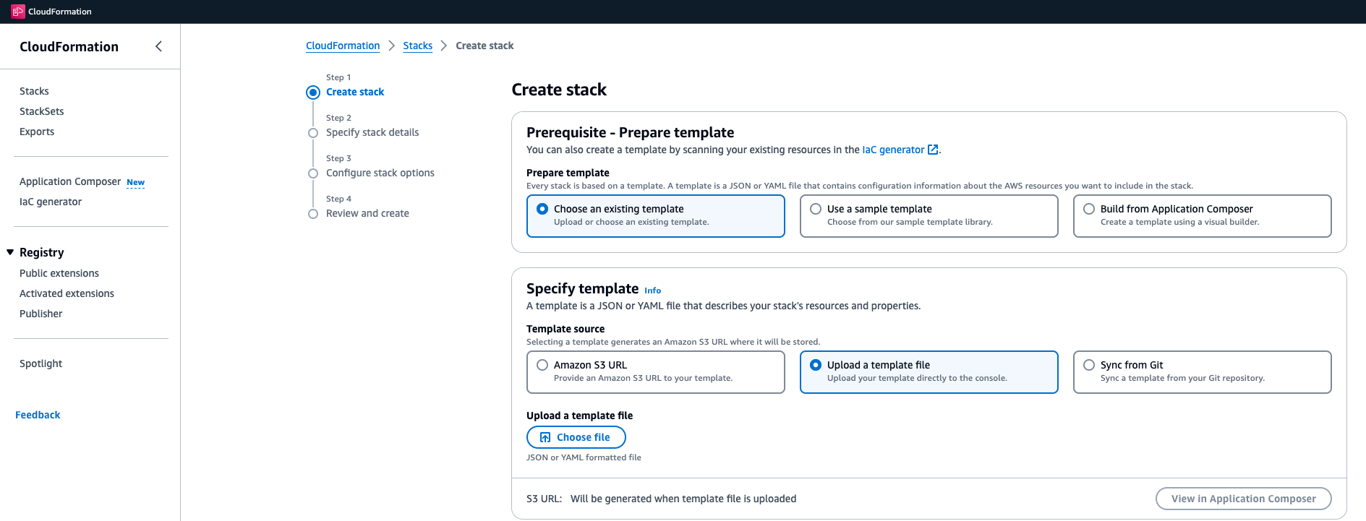Click the upload icon in Choose file
The width and height of the screenshot is (1366, 521).
pyautogui.click(x=545, y=437)
